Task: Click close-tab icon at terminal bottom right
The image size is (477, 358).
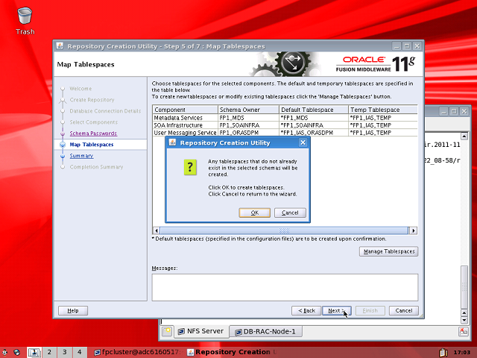Action: 464,331
